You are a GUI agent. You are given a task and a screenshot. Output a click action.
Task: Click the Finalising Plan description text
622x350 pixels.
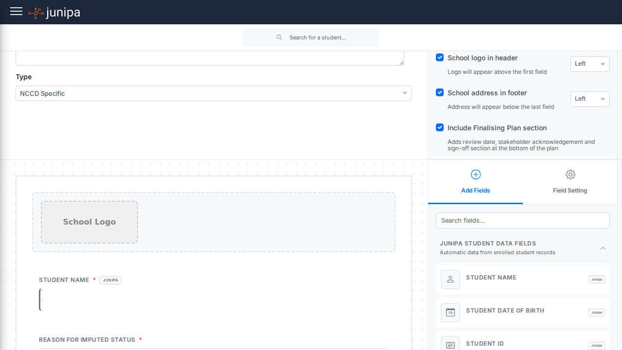click(521, 145)
